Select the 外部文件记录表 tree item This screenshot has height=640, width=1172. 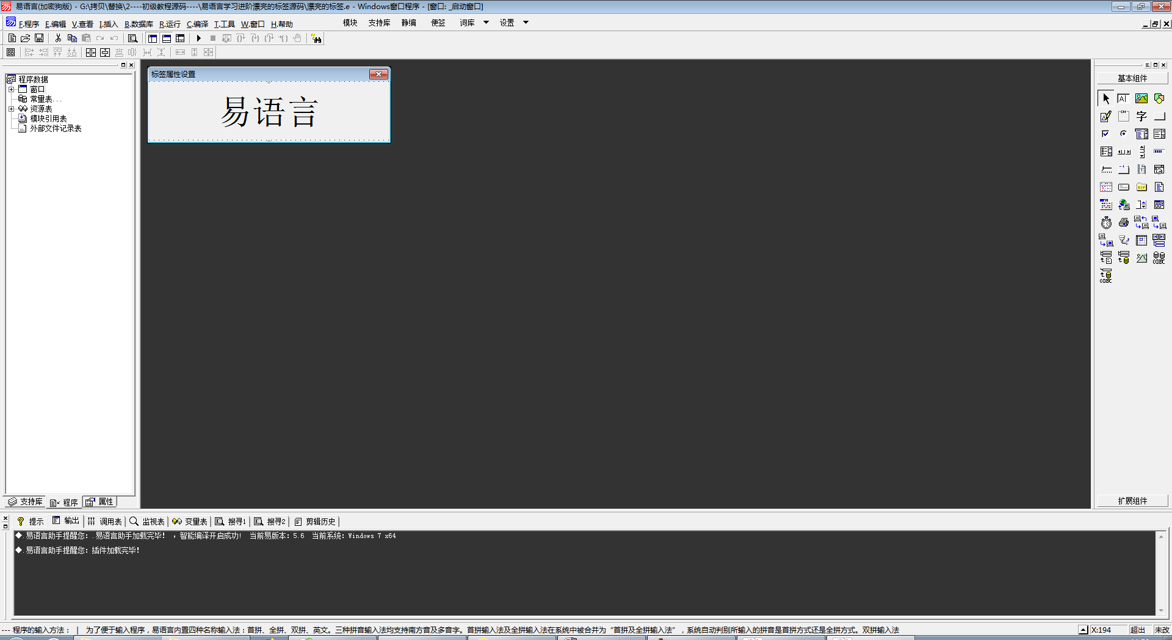pos(56,128)
